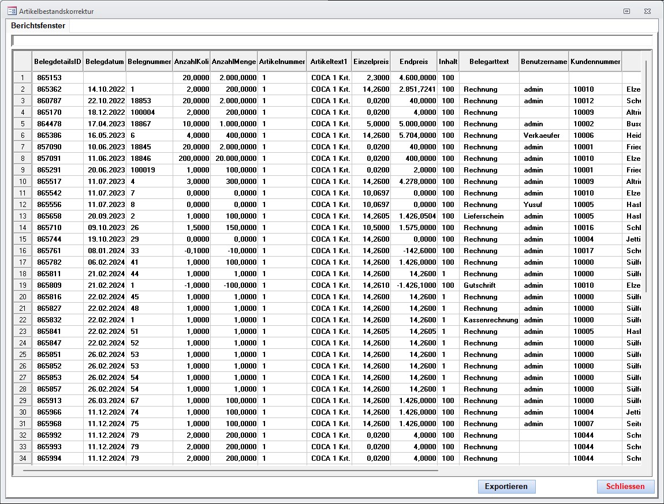The width and height of the screenshot is (664, 504).
Task: Click the vertical scrollbar on the table
Action: coord(646,173)
